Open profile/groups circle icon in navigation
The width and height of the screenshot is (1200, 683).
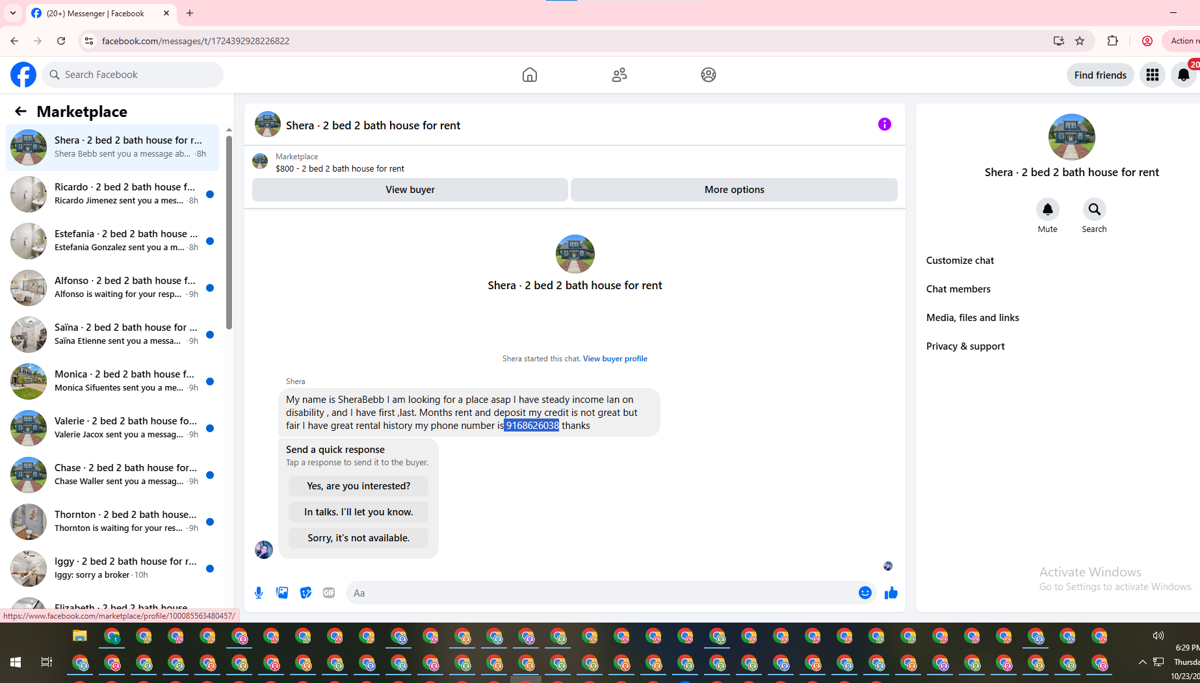click(x=709, y=75)
